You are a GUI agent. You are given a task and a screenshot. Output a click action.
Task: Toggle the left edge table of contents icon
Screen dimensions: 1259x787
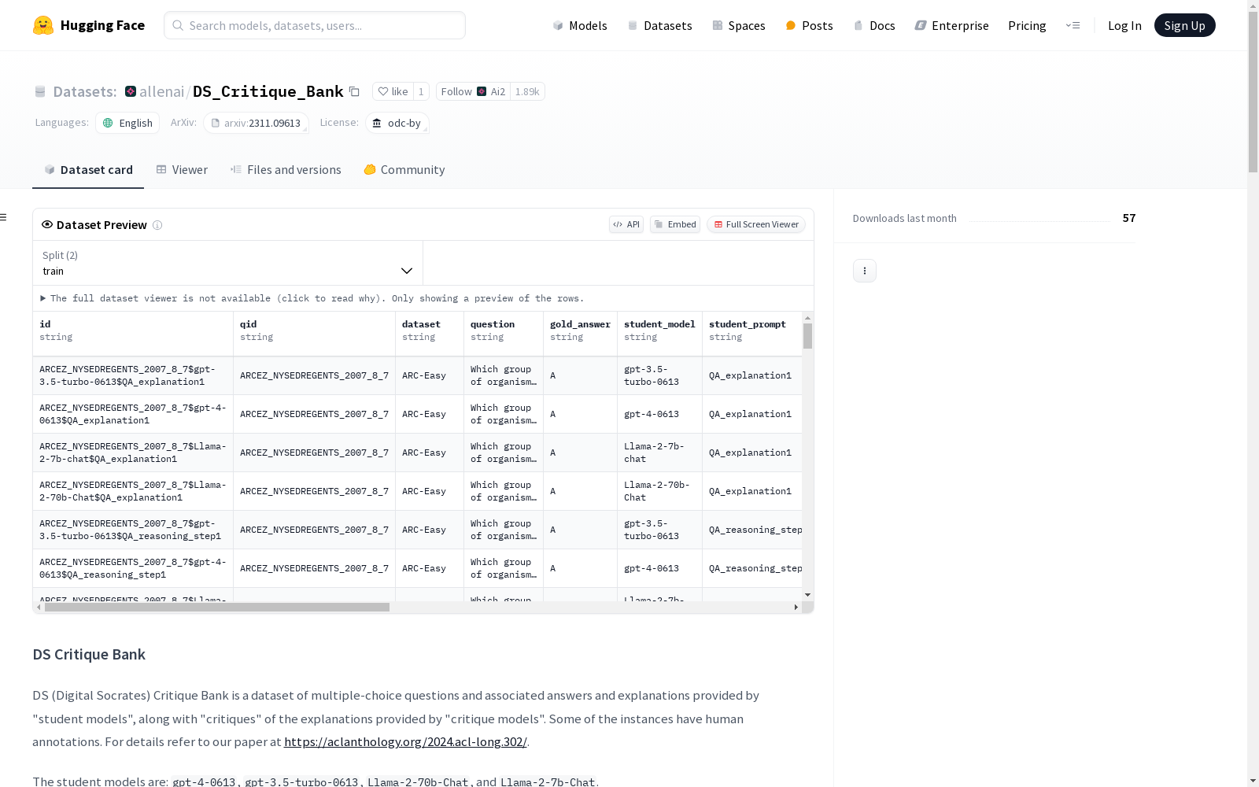4,217
